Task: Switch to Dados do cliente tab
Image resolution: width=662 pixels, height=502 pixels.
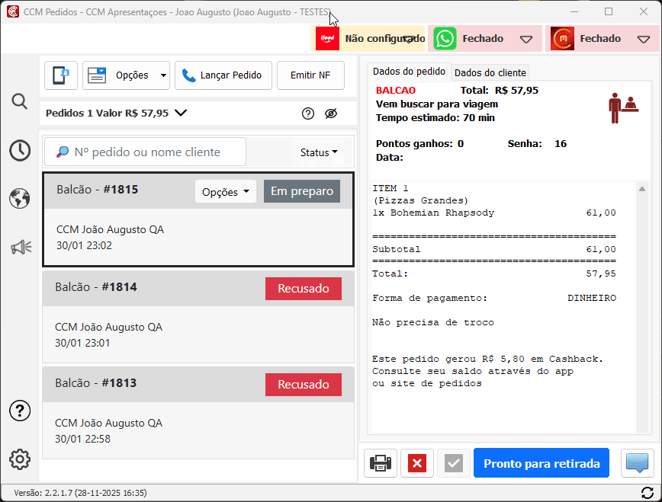Action: click(x=490, y=72)
